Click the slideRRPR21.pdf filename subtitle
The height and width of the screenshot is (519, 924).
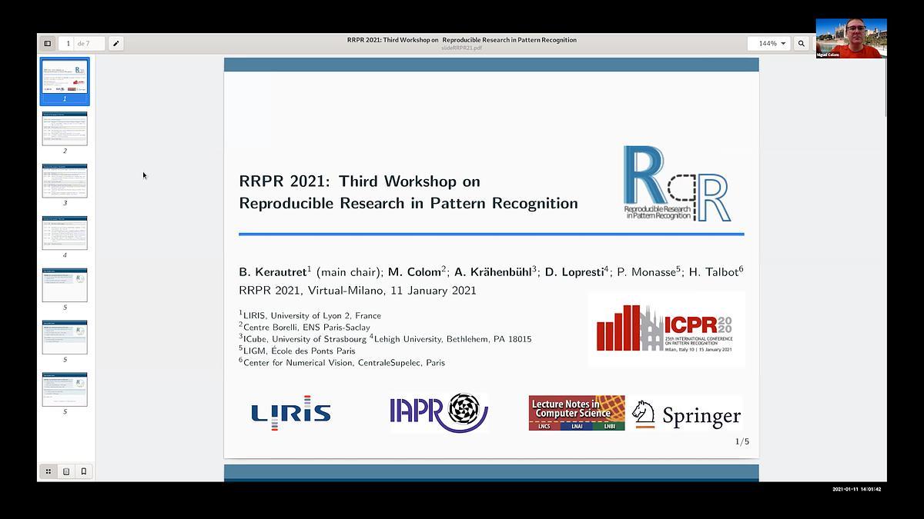click(x=461, y=48)
